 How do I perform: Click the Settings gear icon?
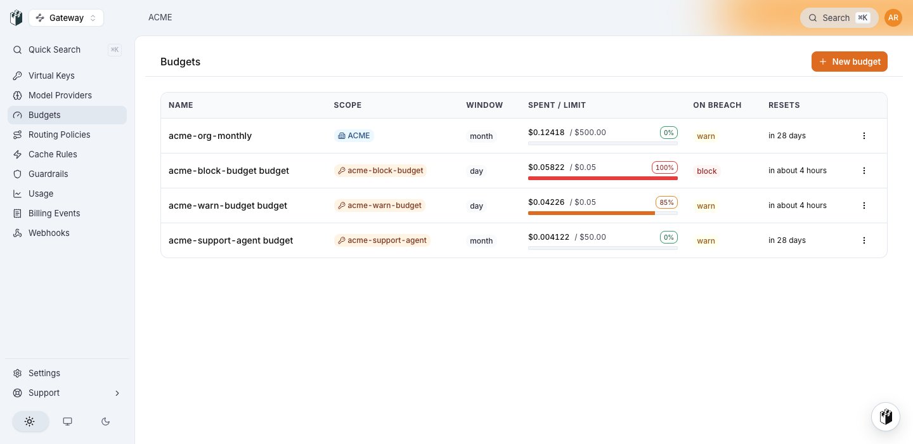18,373
